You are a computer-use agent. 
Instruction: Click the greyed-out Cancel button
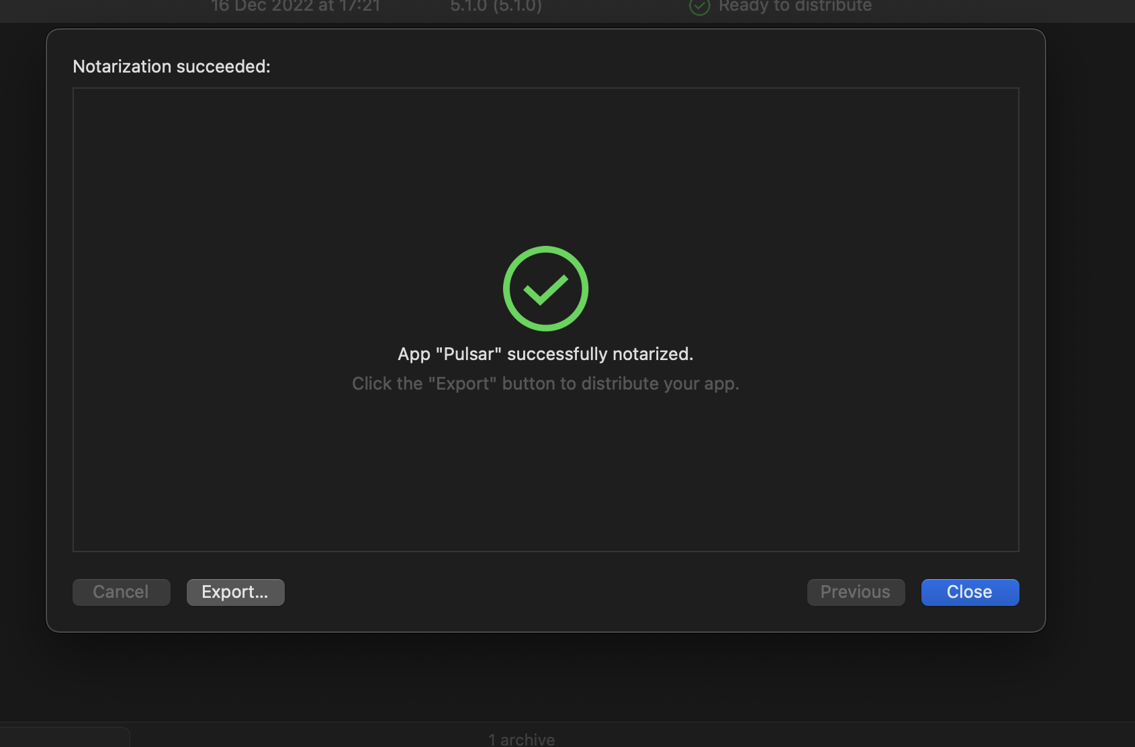point(121,592)
